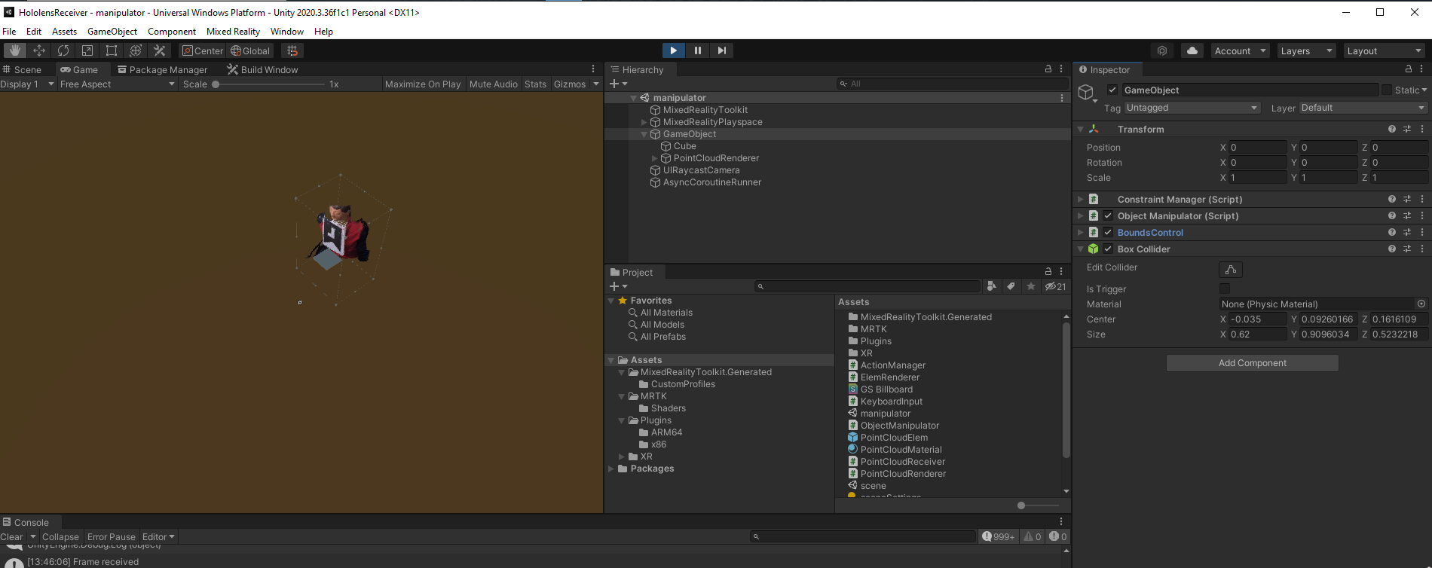The width and height of the screenshot is (1432, 568).
Task: Step forward one frame
Action: (722, 50)
